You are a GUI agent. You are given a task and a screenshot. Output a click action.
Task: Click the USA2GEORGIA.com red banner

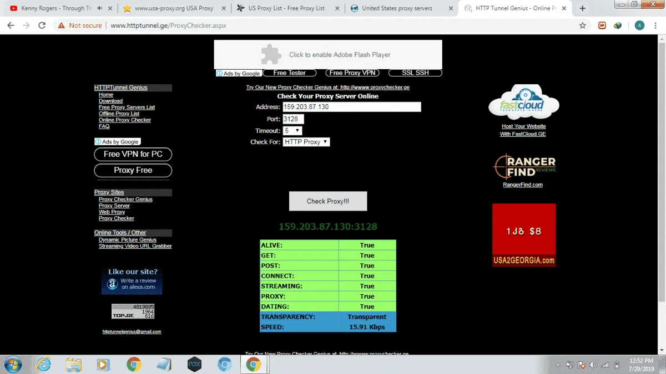(524, 235)
